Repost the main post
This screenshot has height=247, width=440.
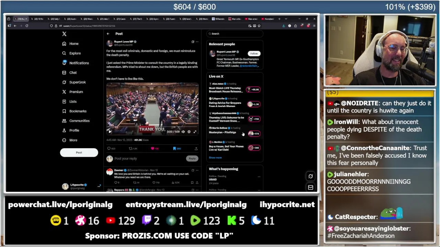131,149
